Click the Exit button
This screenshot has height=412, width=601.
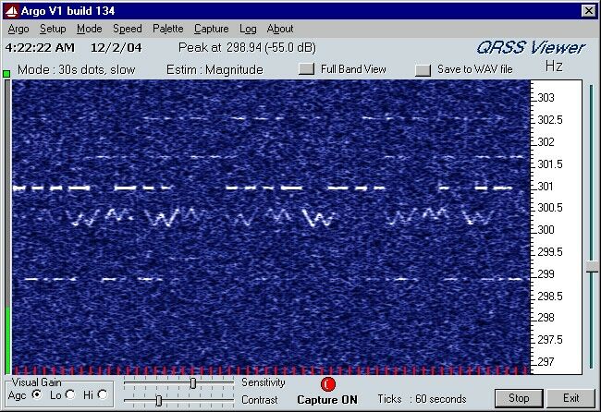click(570, 398)
